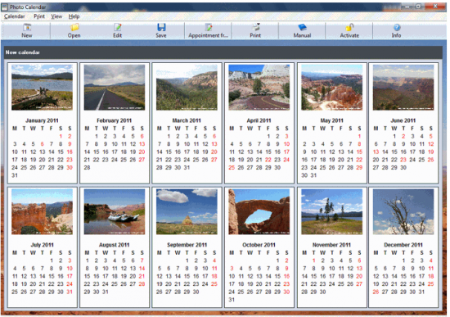The width and height of the screenshot is (450, 317).
Task: Print the calendar with the printer icon
Action: (255, 27)
